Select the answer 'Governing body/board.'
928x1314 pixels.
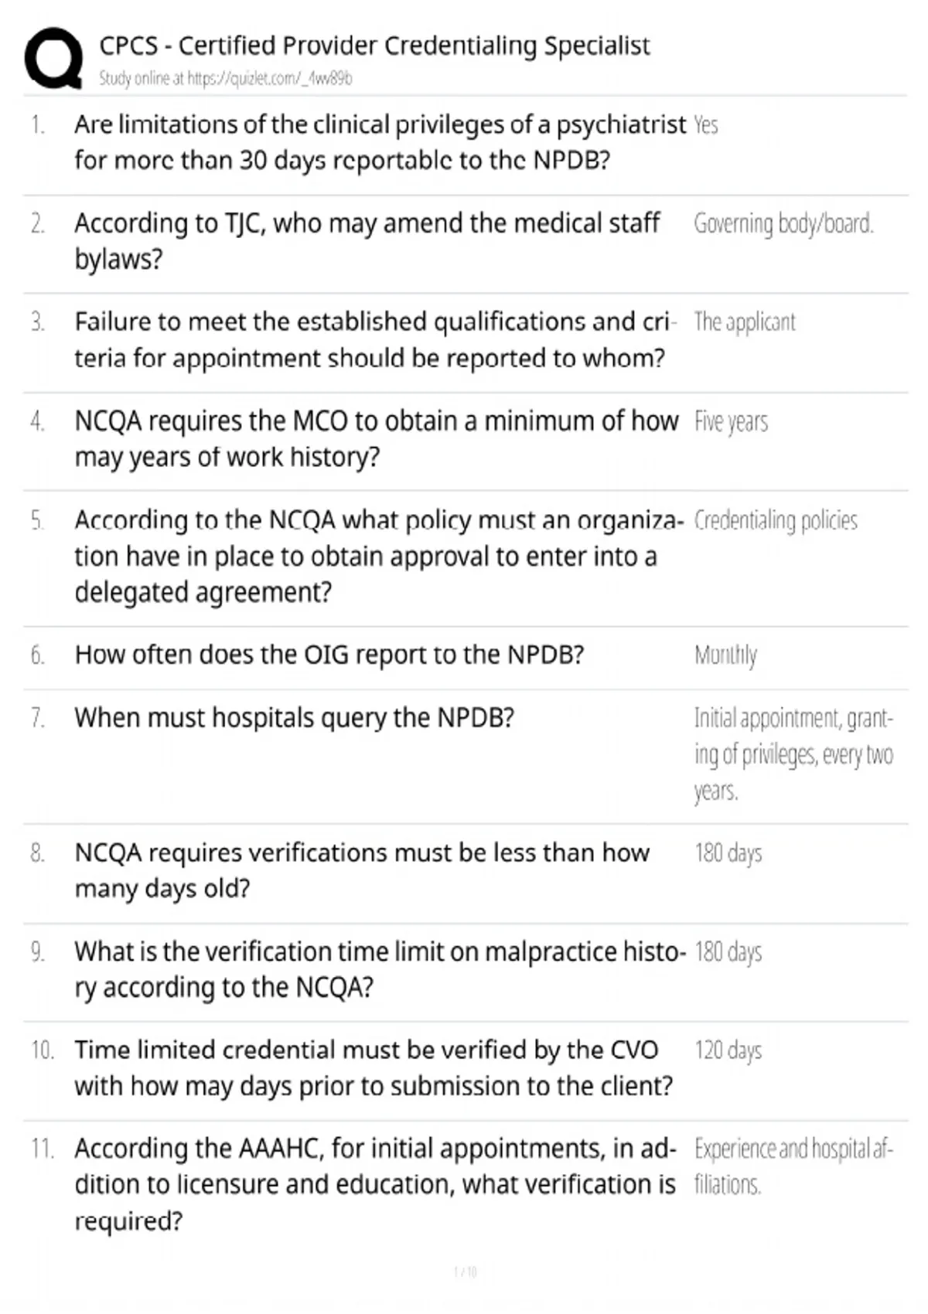[783, 223]
